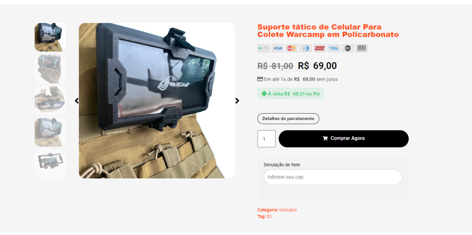Image resolution: width=472 pixels, height=235 pixels.
Task: Click the Comprar Agora button
Action: 343,138
